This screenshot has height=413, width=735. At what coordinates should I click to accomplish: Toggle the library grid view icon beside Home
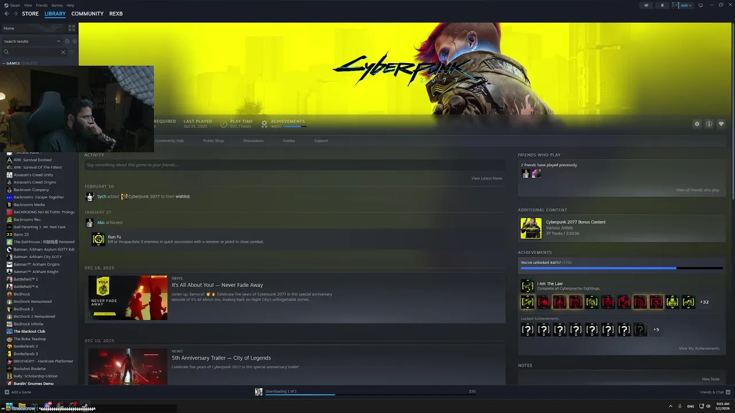tap(72, 28)
